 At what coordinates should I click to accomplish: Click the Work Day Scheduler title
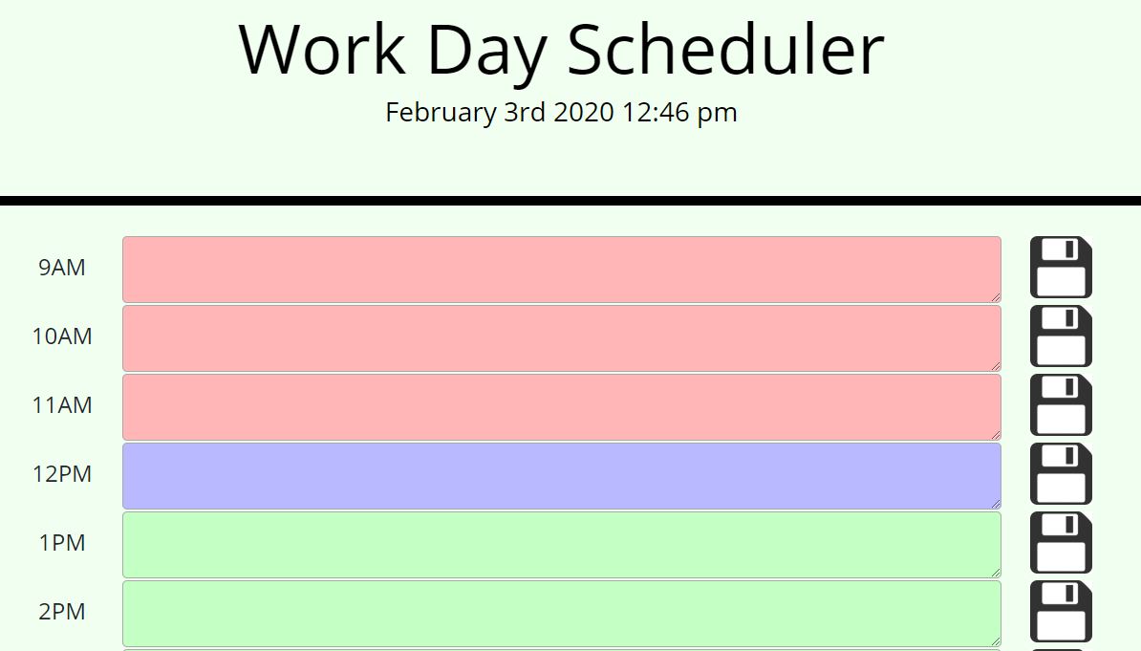562,49
